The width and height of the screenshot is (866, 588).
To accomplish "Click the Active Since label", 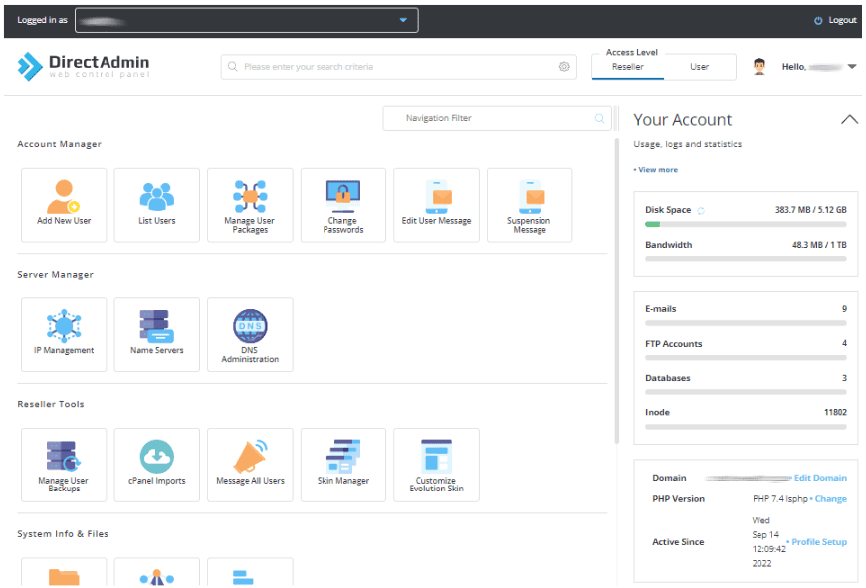I will pos(678,542).
